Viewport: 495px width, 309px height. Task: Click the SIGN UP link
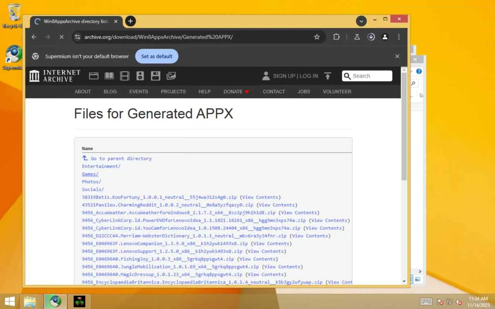(284, 76)
